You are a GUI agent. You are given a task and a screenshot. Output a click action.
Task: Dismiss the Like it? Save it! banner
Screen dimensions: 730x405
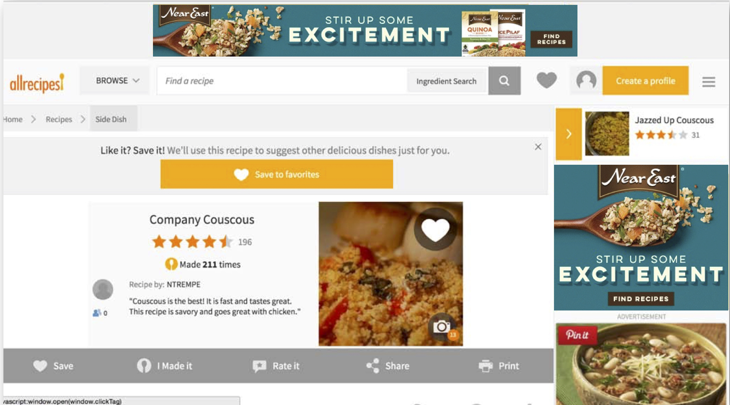tap(538, 147)
